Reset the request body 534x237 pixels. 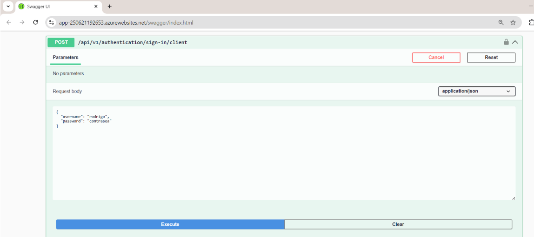click(x=491, y=58)
